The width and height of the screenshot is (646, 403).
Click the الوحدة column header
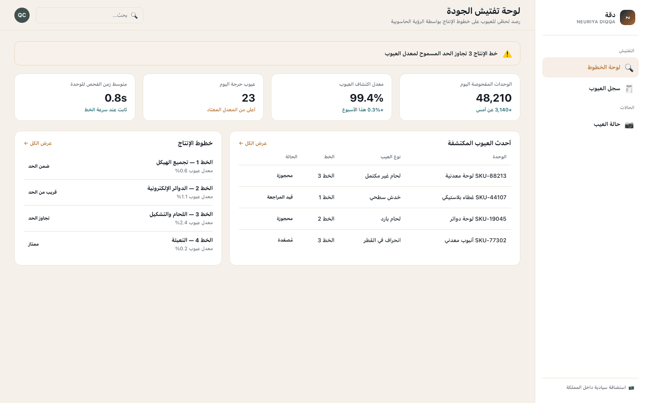499,157
